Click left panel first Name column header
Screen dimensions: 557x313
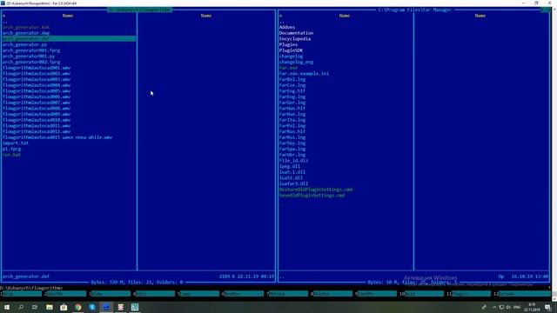pos(68,16)
